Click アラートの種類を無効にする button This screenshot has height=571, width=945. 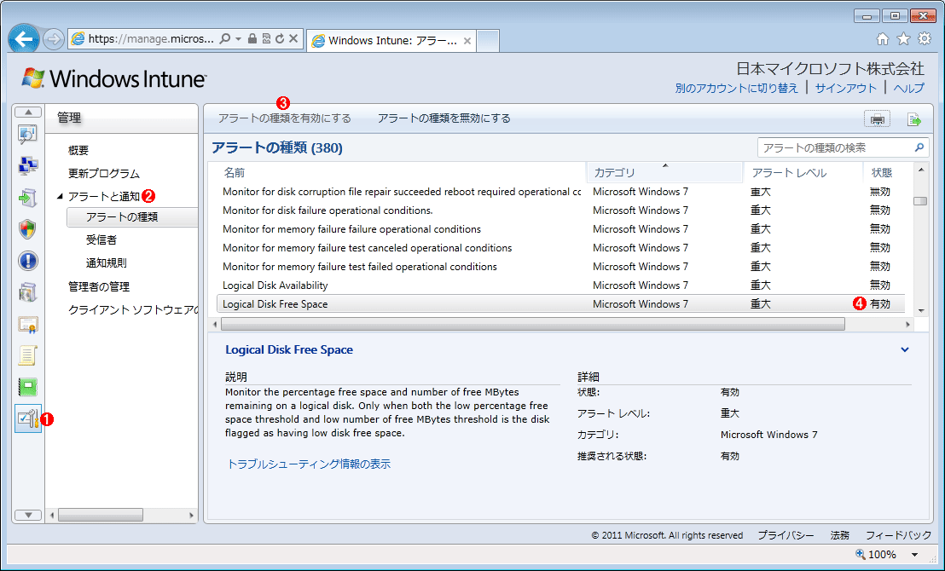[x=444, y=118]
